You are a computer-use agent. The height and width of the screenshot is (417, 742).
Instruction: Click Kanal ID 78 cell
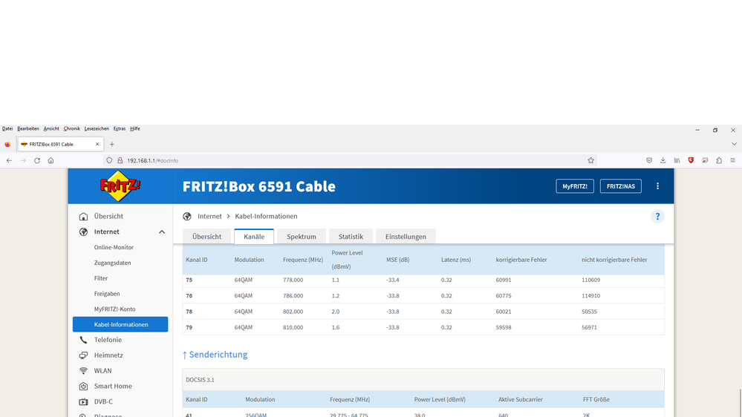click(189, 312)
